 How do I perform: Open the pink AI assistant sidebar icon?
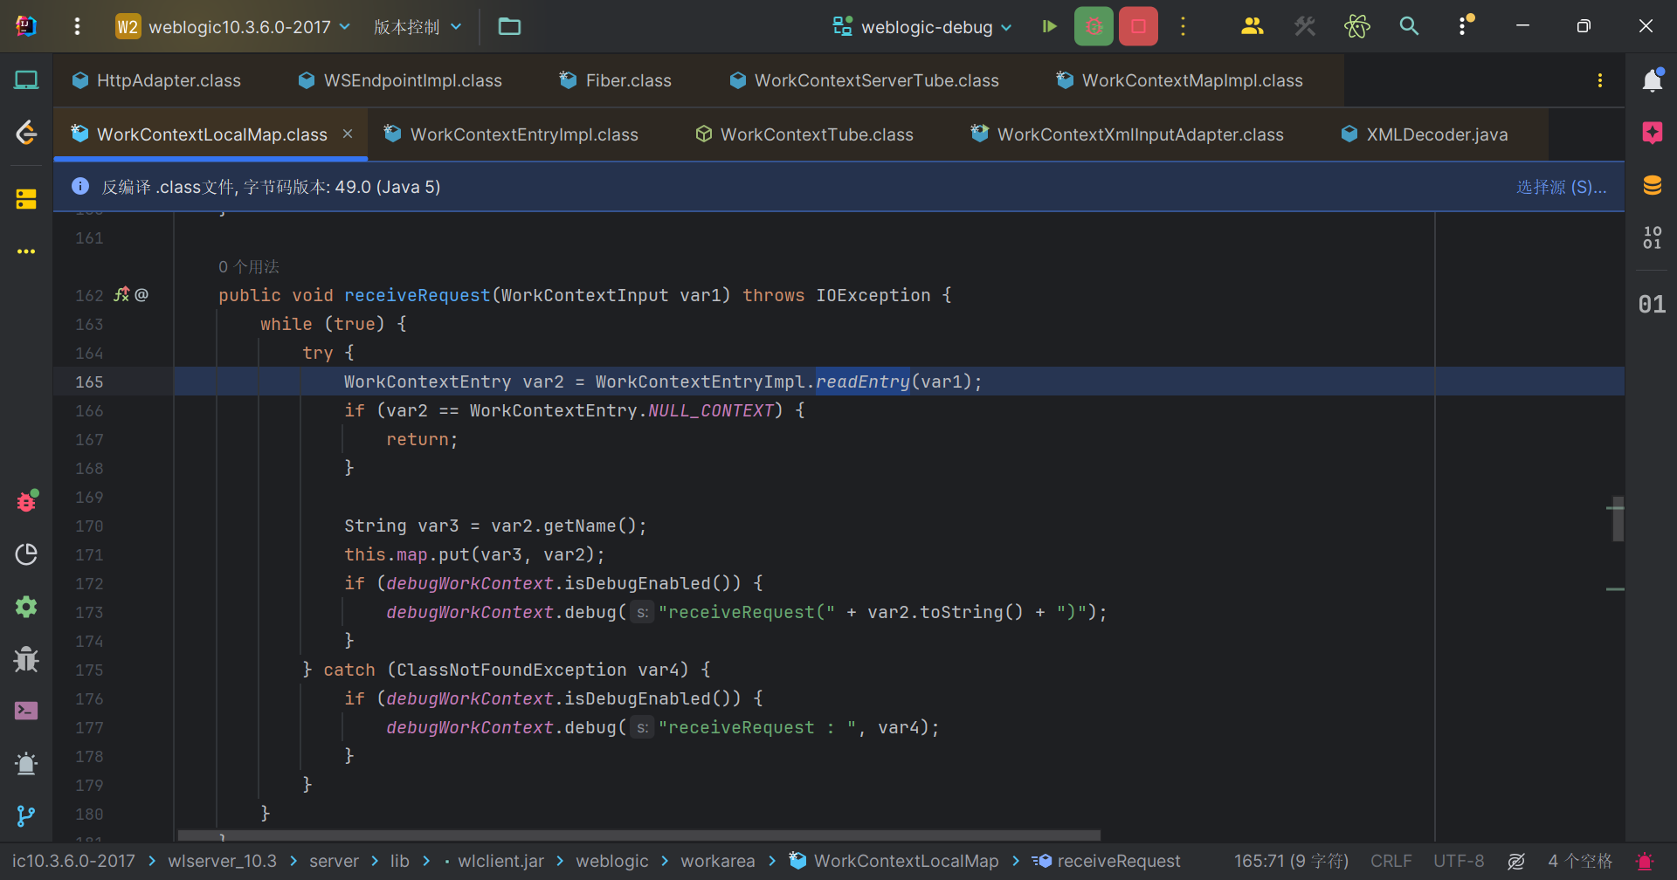(1652, 133)
